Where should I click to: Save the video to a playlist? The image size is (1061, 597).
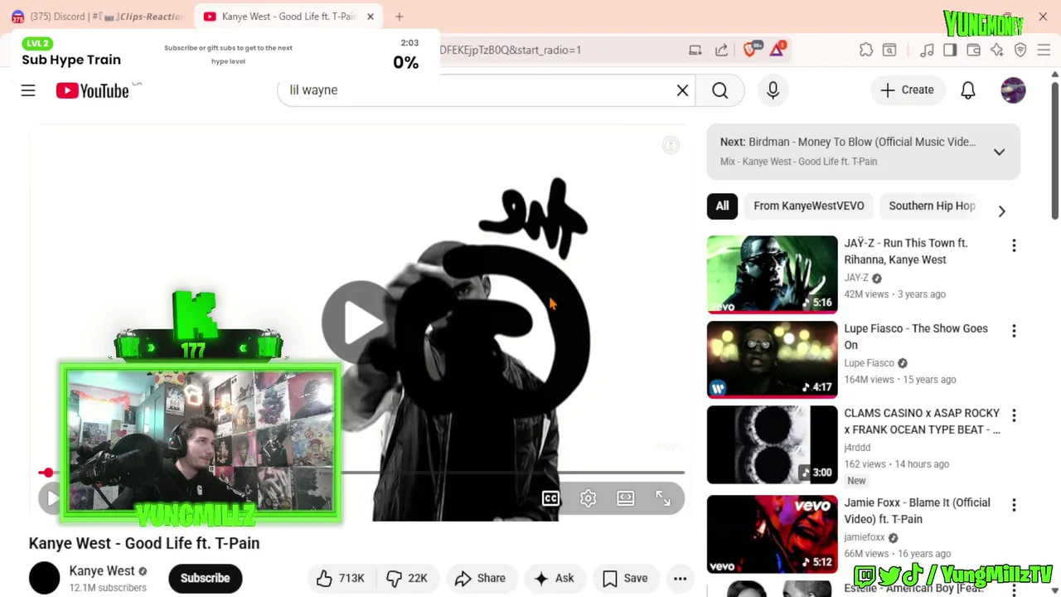tap(626, 578)
